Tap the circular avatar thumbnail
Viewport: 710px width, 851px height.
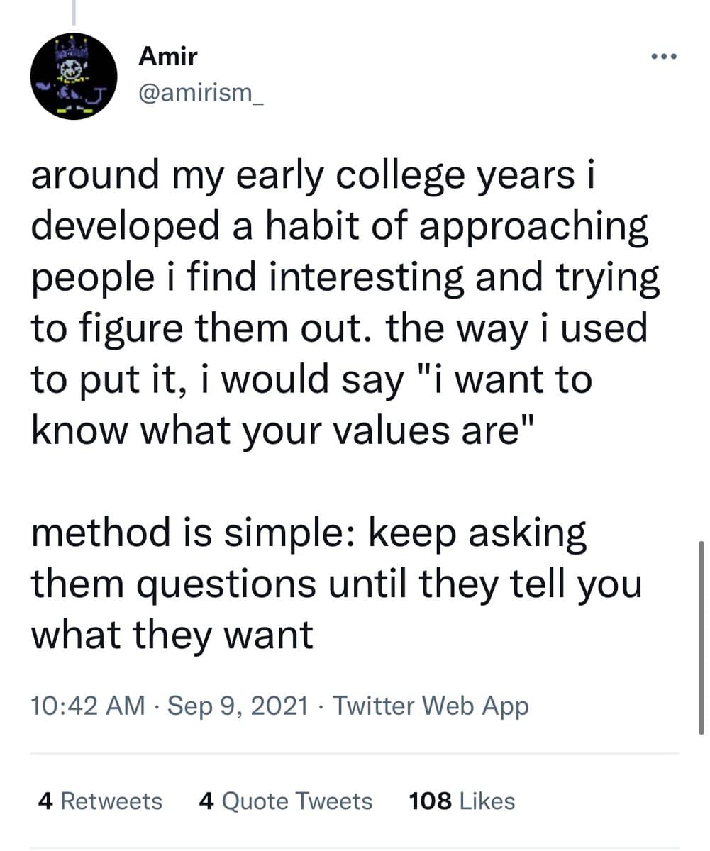point(74,76)
